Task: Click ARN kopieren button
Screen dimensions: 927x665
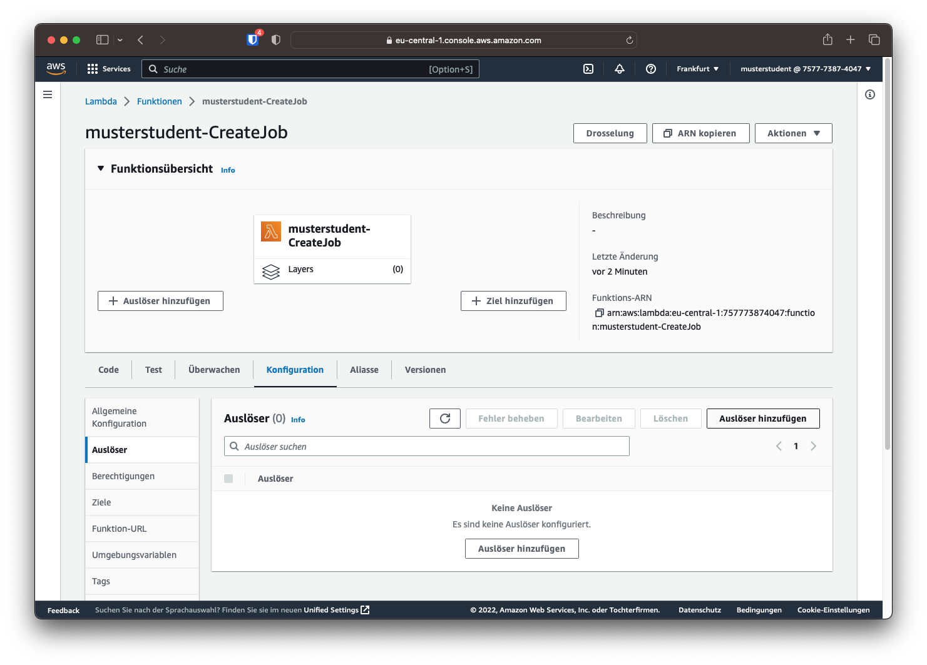Action: click(x=700, y=133)
